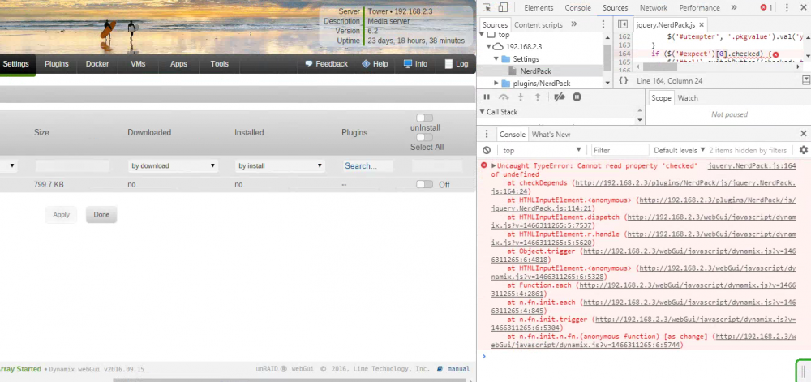The width and height of the screenshot is (811, 382).
Task: Open the Default levels dropdown
Action: tap(679, 150)
